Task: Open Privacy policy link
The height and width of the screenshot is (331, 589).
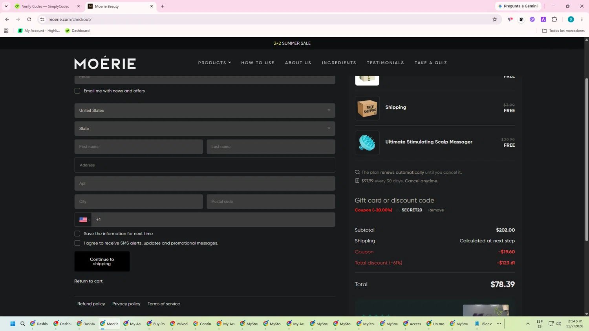Action: tap(126, 304)
